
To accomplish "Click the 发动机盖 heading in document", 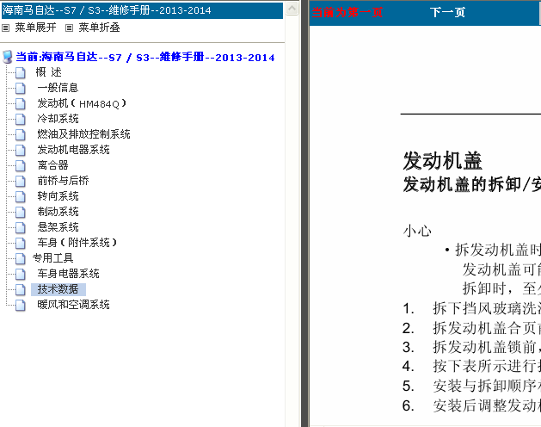I will (x=442, y=161).
